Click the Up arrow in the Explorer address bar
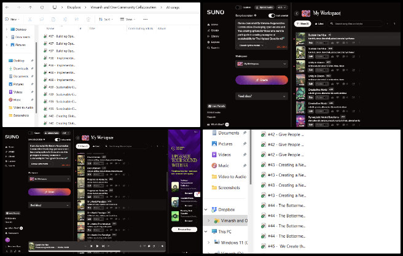Screen dimensions: 403x256 [x=30, y=7]
